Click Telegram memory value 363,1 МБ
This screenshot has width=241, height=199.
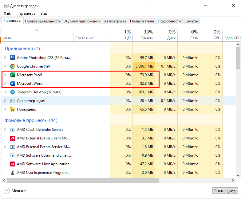coord(146,92)
